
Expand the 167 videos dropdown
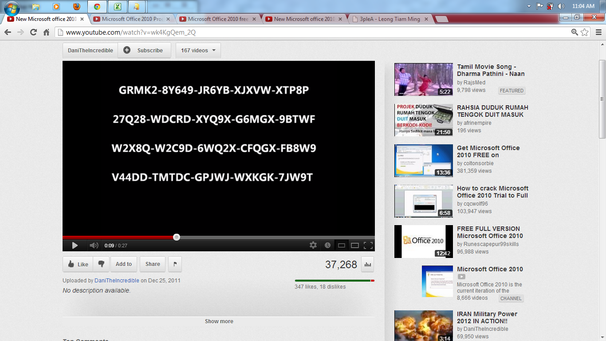[x=198, y=51]
